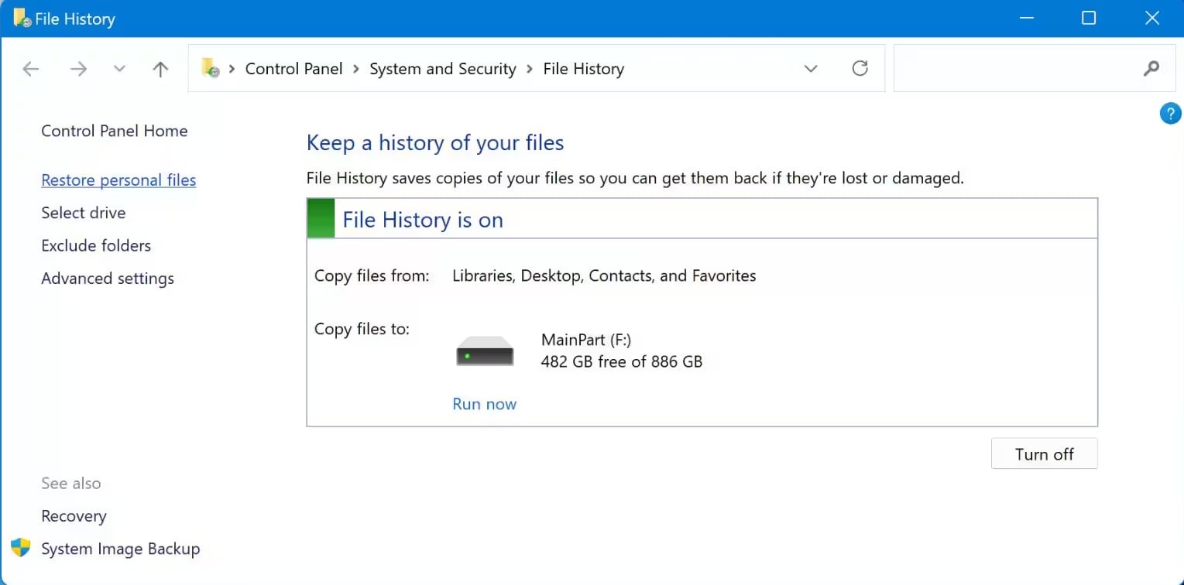Viewport: 1184px width, 585px height.
Task: Click Libraries, Desktop, Contacts, and Favorites text
Action: (604, 275)
